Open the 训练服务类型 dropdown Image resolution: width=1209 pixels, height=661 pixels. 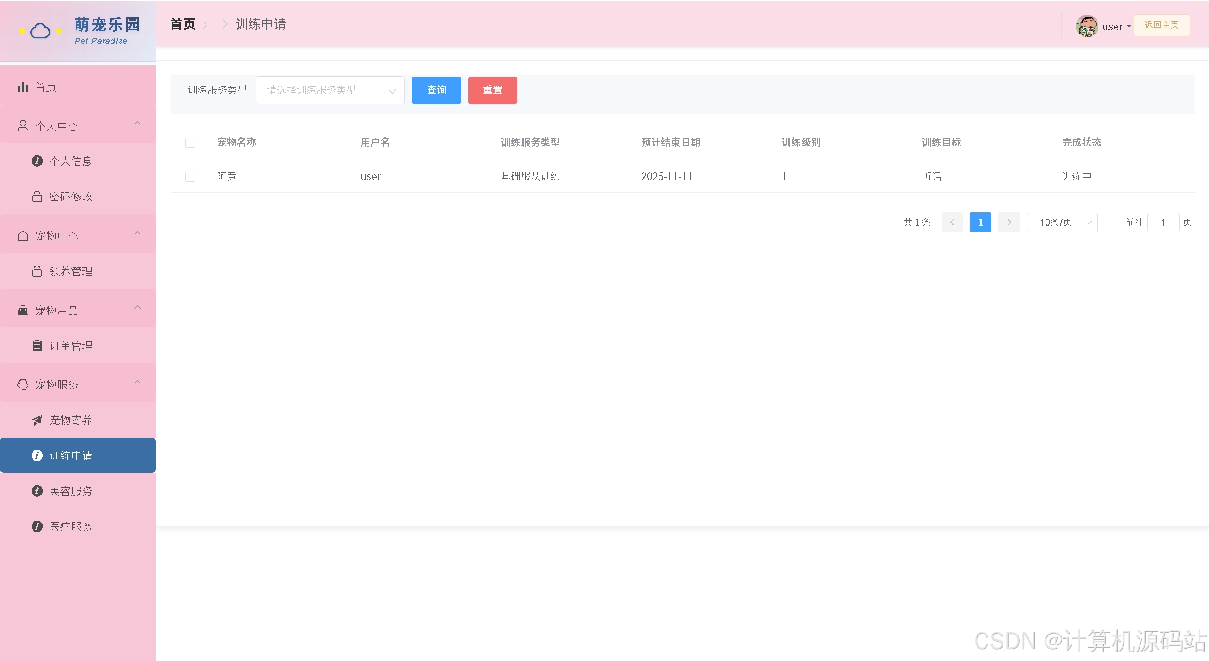330,90
